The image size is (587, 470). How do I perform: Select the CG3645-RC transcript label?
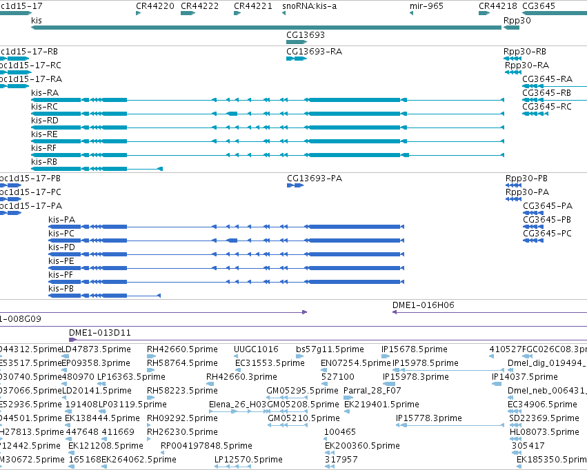[547, 107]
